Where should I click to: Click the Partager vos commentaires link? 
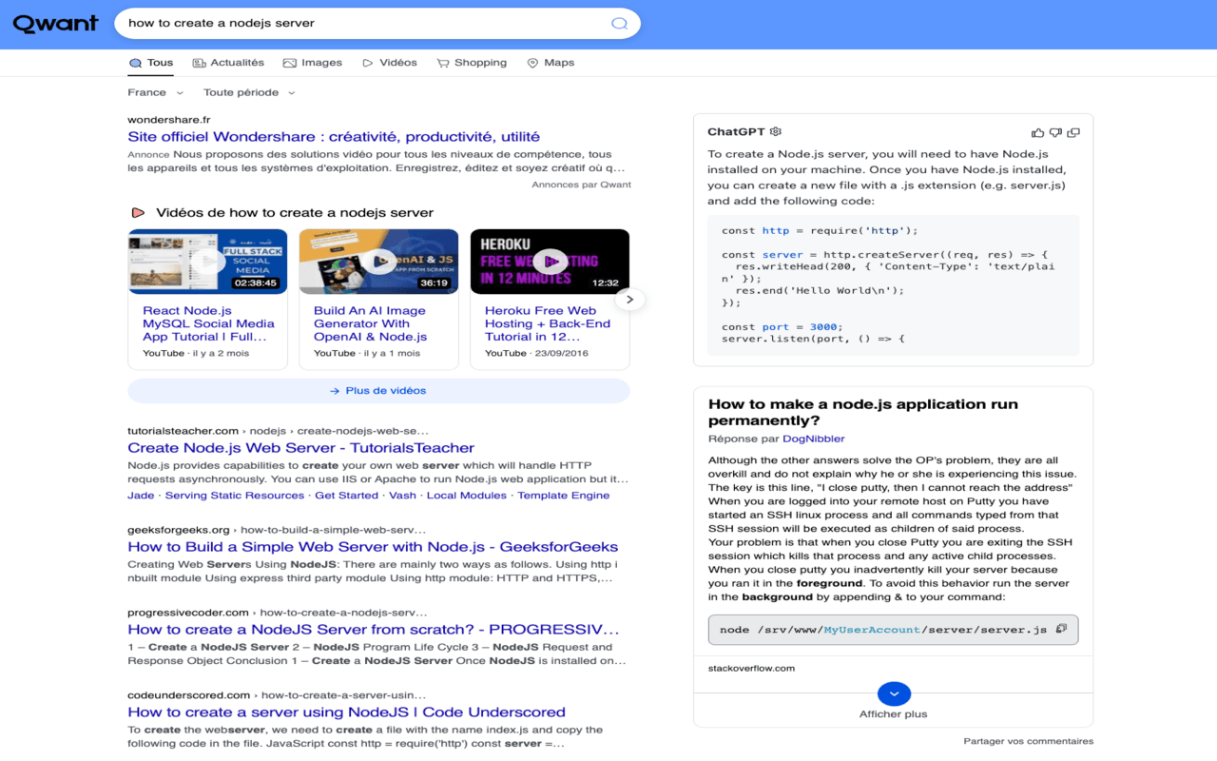(x=1028, y=741)
